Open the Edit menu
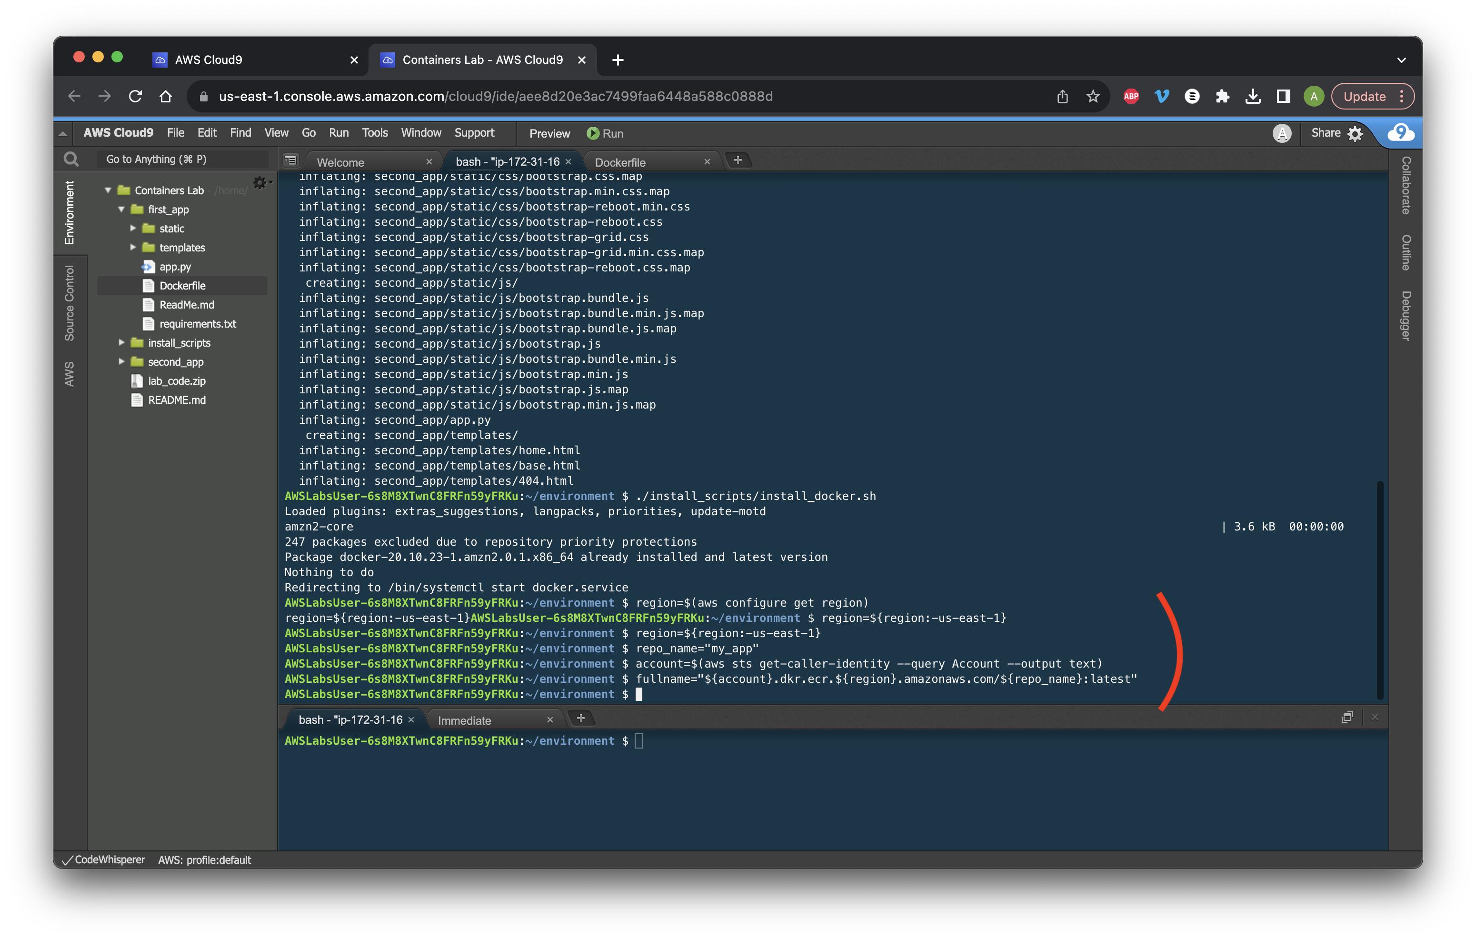This screenshot has height=939, width=1476. click(207, 133)
